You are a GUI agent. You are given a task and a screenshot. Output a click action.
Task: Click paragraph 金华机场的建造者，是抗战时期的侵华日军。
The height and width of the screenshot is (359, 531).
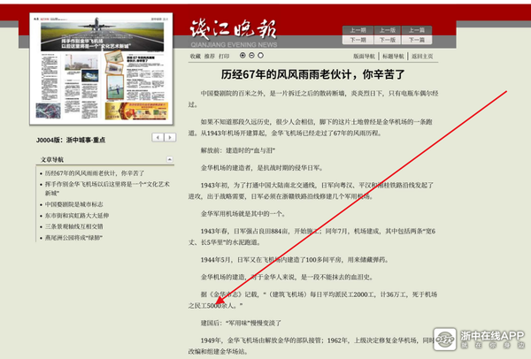[x=263, y=167]
